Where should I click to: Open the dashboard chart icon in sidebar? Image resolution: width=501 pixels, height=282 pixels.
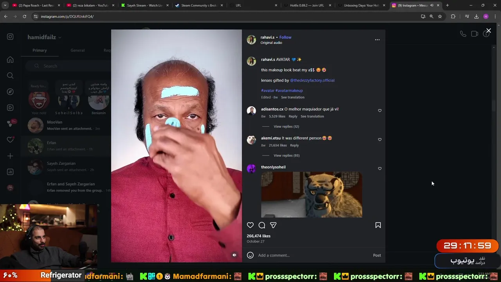click(10, 172)
